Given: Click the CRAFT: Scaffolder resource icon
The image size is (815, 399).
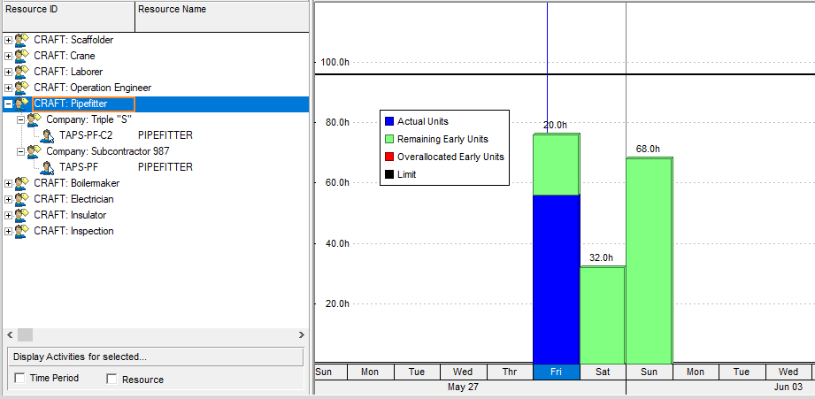Looking at the screenshot, I should (x=22, y=40).
